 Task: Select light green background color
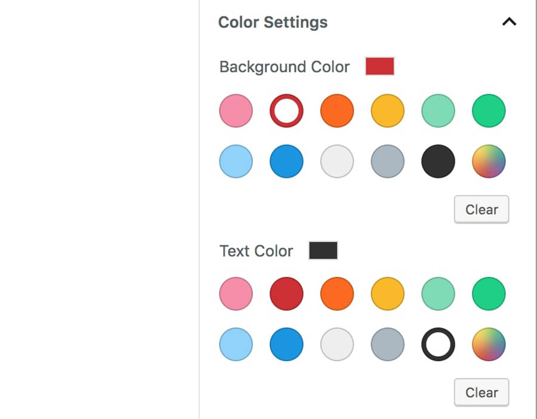pos(438,110)
